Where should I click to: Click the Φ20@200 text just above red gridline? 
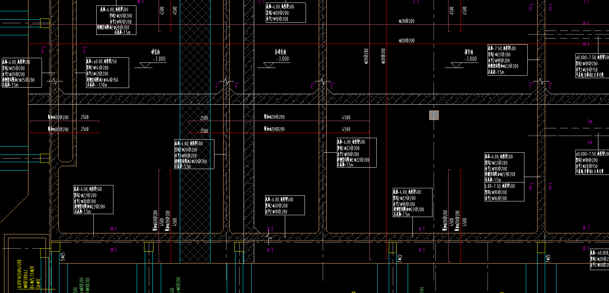pos(406,40)
